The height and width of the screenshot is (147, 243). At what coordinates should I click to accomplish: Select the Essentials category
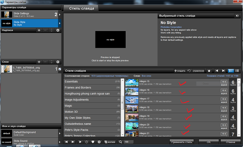tap(92, 81)
